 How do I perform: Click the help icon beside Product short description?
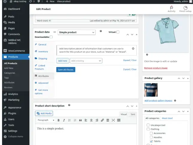(x=69, y=105)
